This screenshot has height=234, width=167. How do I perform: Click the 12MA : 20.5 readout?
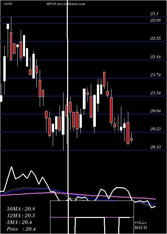click(21, 216)
